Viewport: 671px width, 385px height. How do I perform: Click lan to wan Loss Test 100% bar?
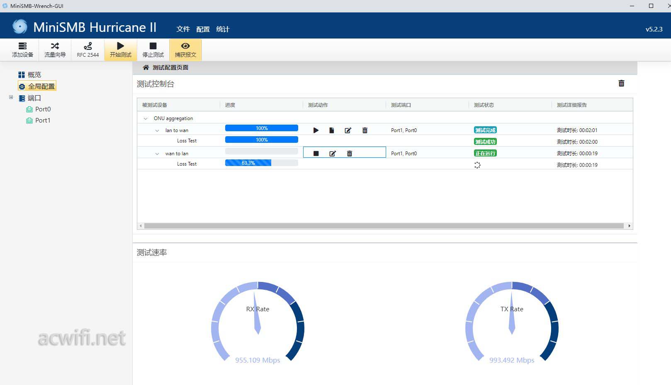pos(262,140)
